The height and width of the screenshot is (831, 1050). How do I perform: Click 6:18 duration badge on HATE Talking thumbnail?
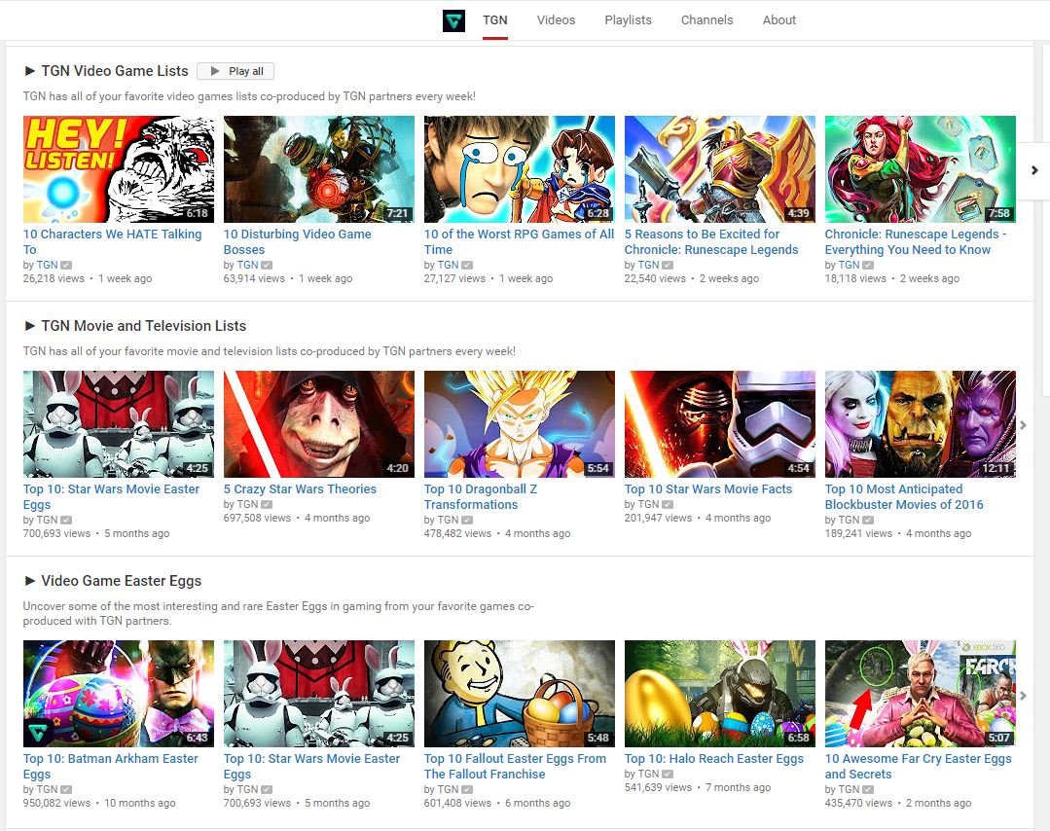click(197, 214)
